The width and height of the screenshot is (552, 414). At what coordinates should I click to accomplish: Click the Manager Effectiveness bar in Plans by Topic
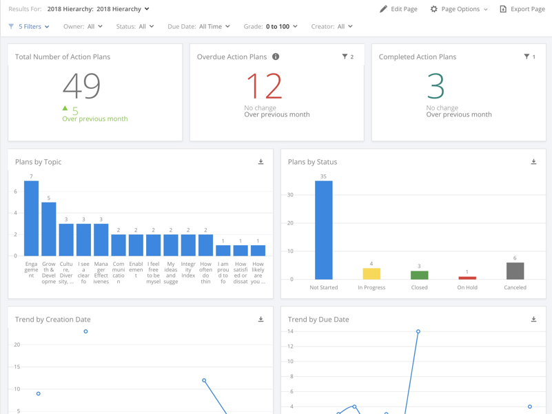pos(101,240)
